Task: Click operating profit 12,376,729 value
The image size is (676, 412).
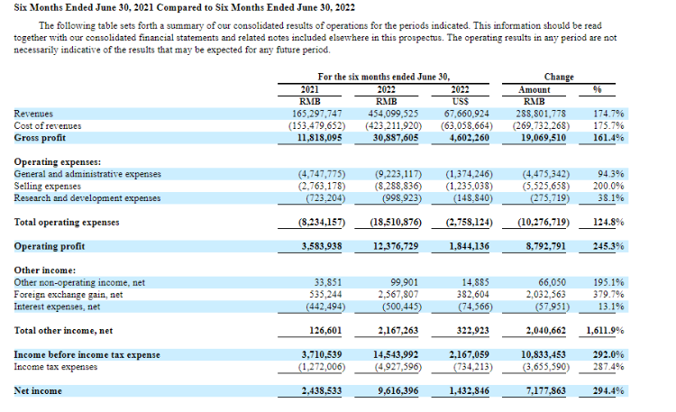Action: (396, 247)
